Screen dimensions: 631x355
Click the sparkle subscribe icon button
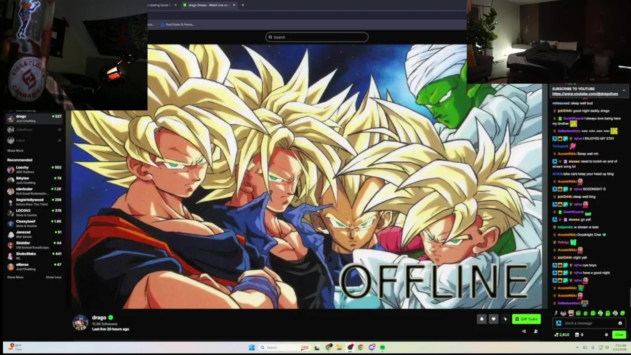coord(505,319)
